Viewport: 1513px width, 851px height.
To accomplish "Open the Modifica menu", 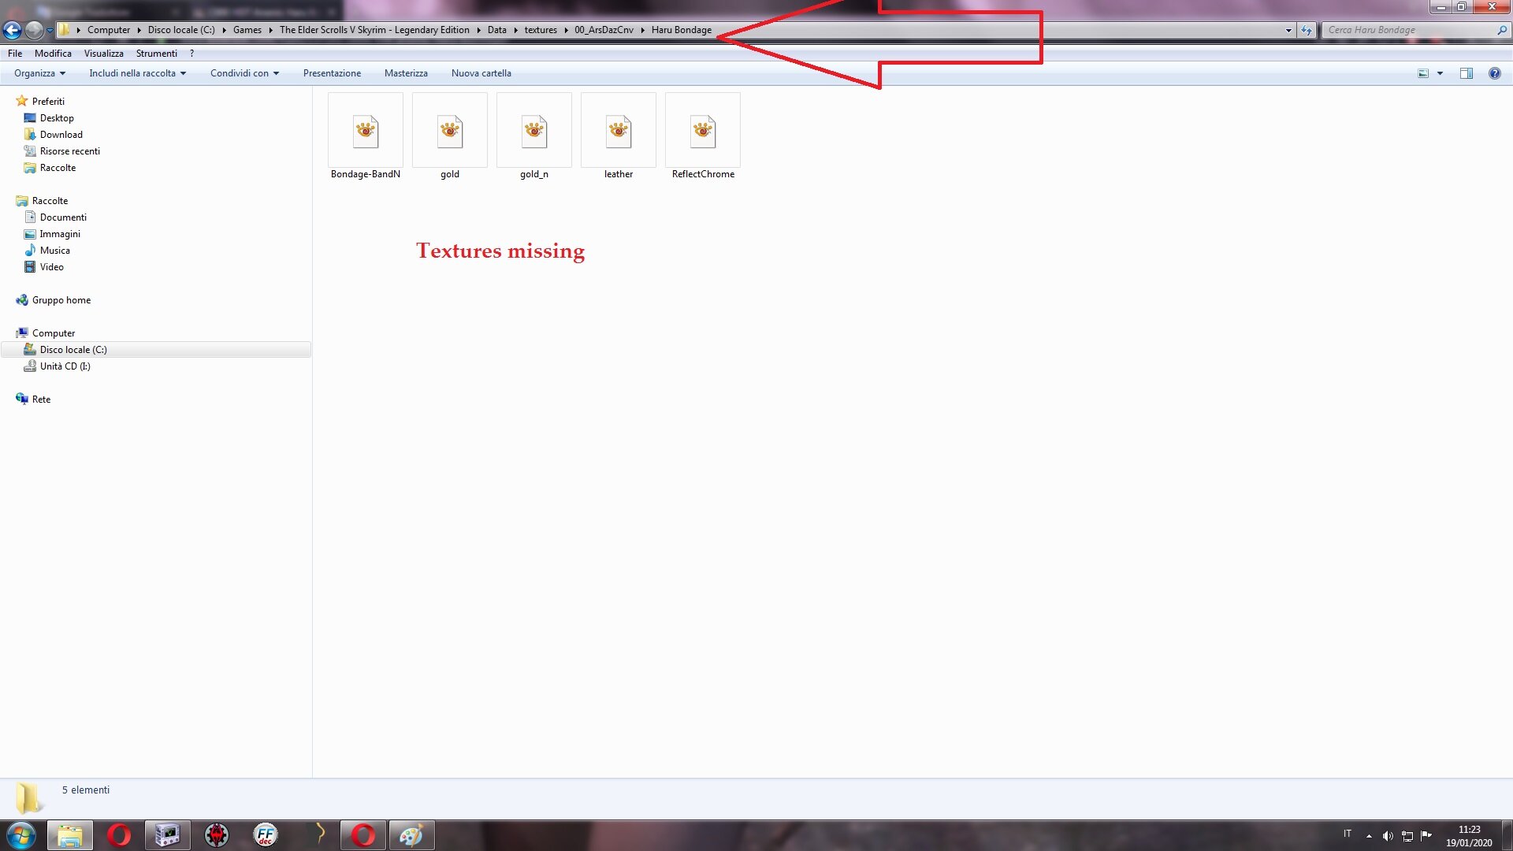I will [x=53, y=54].
